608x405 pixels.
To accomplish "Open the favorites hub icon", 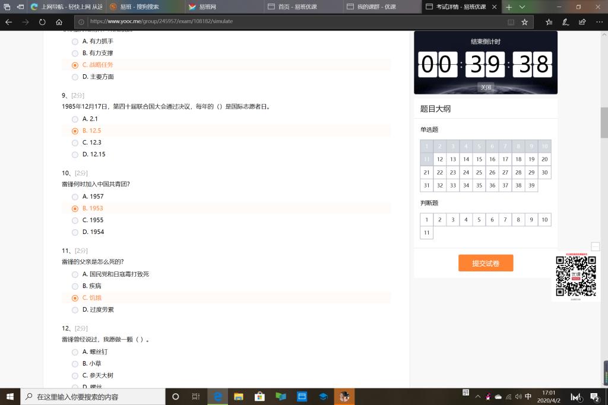I will pyautogui.click(x=549, y=22).
